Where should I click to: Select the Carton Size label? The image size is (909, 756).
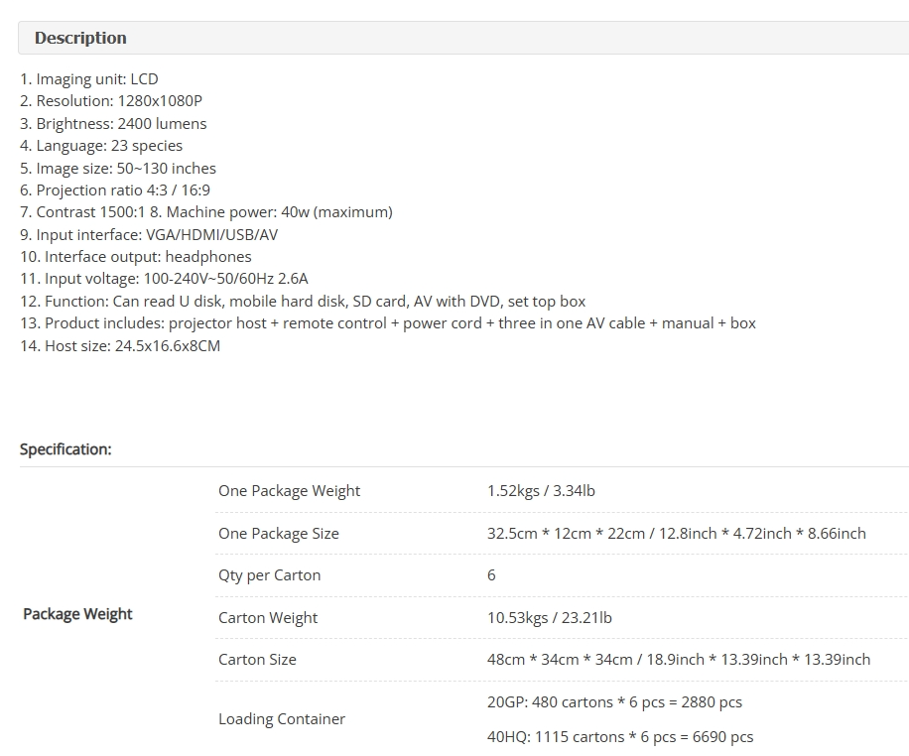click(x=257, y=660)
